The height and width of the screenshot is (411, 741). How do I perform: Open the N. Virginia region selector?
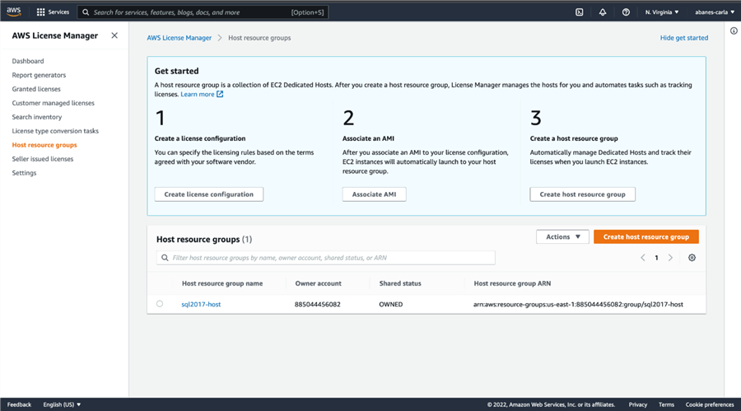(662, 12)
